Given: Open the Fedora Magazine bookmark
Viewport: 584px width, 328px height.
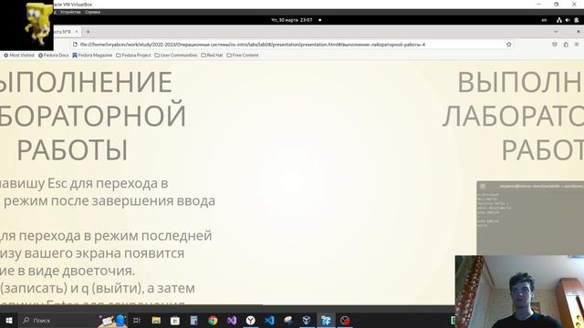Looking at the screenshot, I should tap(92, 55).
